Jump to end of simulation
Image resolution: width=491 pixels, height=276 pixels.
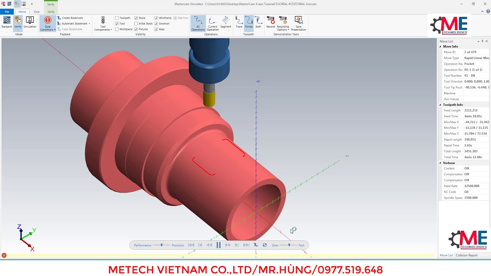(246, 245)
